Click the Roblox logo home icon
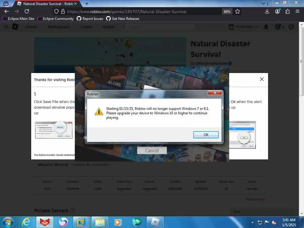The height and width of the screenshot is (228, 304). tap(15, 27)
